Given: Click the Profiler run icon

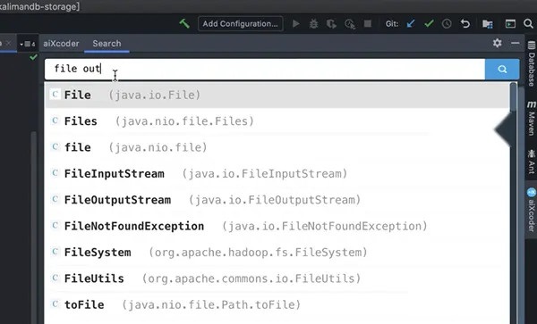Looking at the screenshot, I should [x=350, y=24].
